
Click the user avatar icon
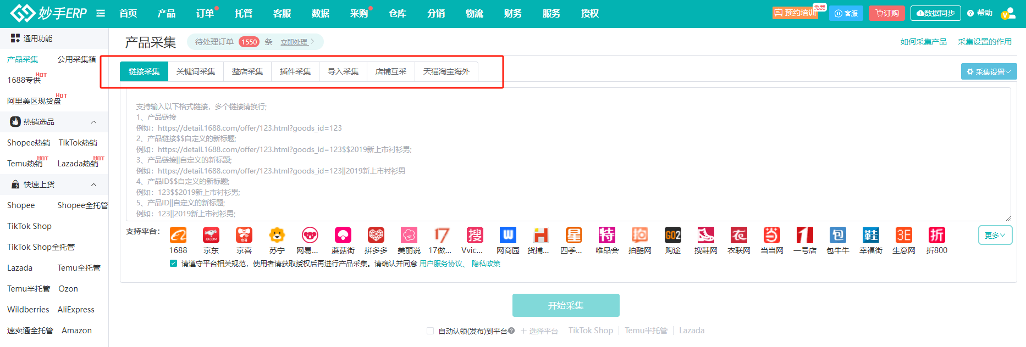1008,13
